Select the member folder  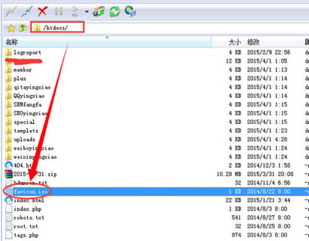tap(23, 70)
